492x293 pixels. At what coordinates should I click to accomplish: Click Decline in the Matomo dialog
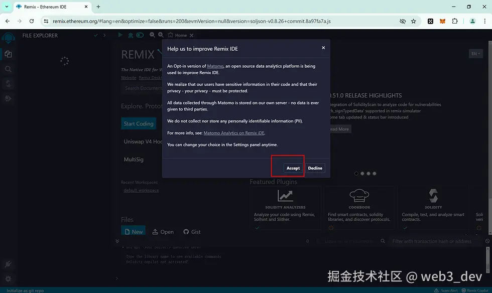315,168
